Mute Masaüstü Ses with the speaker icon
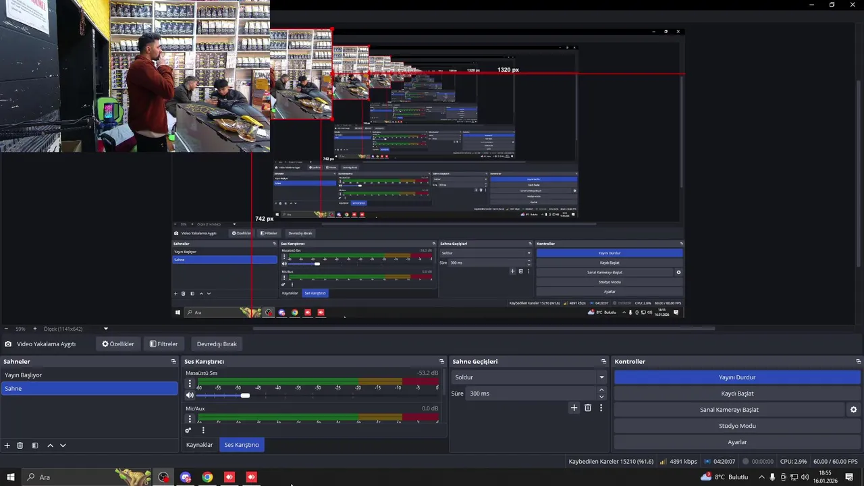The width and height of the screenshot is (864, 486). coord(190,396)
